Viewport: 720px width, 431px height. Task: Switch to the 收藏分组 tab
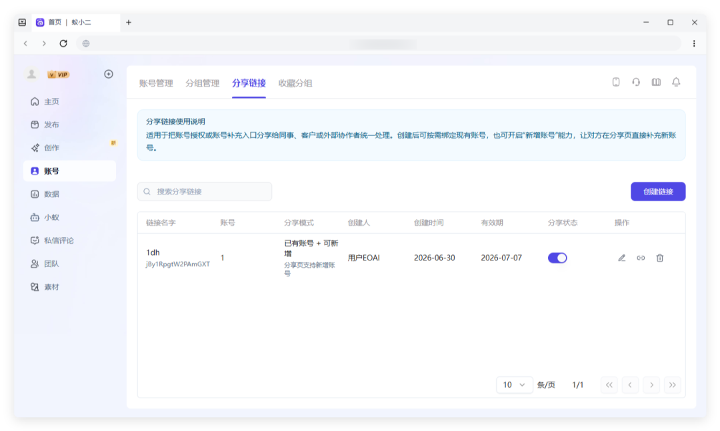295,83
